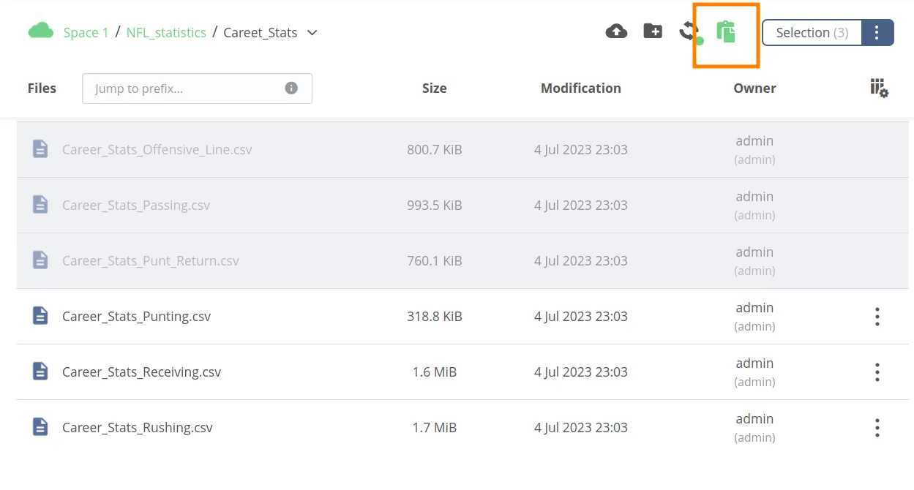The width and height of the screenshot is (914, 490).
Task: Click the info icon in prefix field
Action: point(291,88)
